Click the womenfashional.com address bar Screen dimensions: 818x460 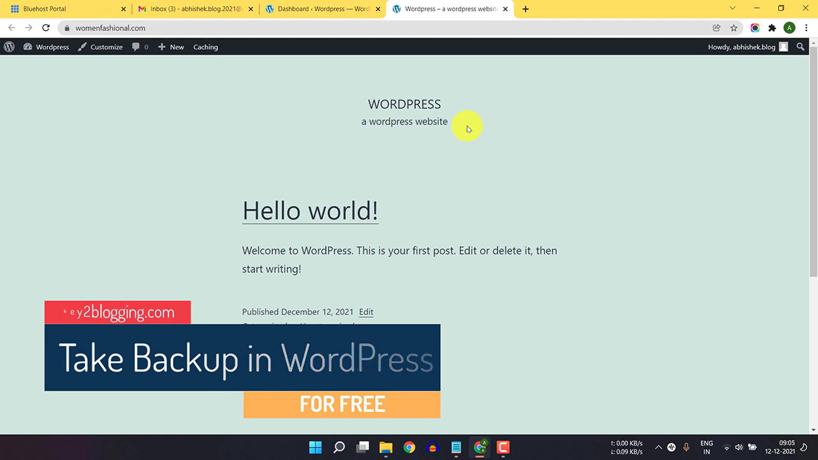[x=383, y=28]
